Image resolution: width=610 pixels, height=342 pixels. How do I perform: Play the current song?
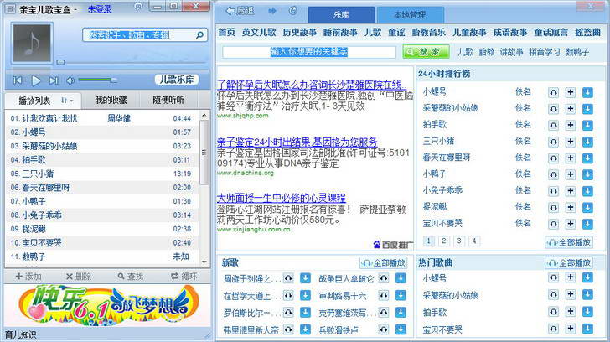(x=36, y=80)
